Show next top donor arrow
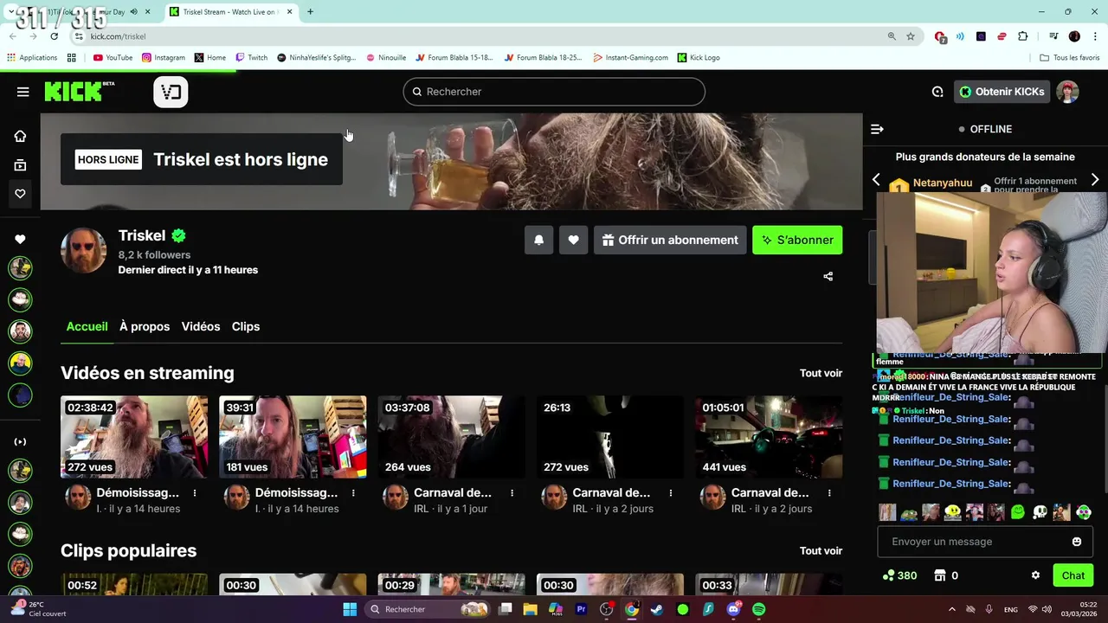 pos(1095,180)
